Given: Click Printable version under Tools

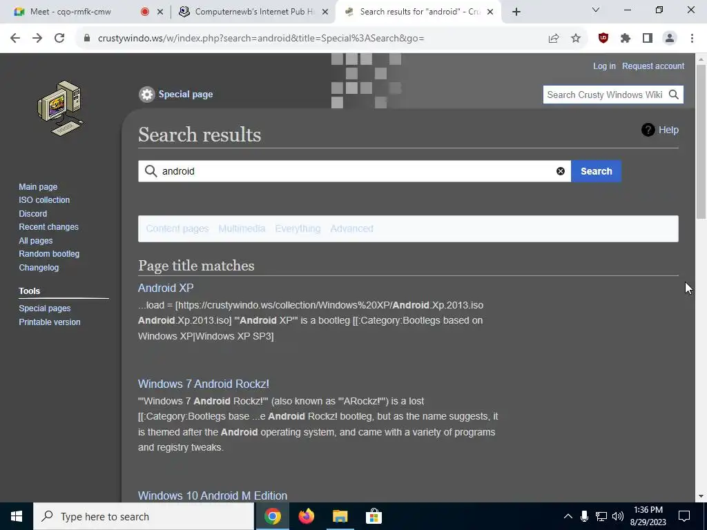Looking at the screenshot, I should click(x=50, y=322).
